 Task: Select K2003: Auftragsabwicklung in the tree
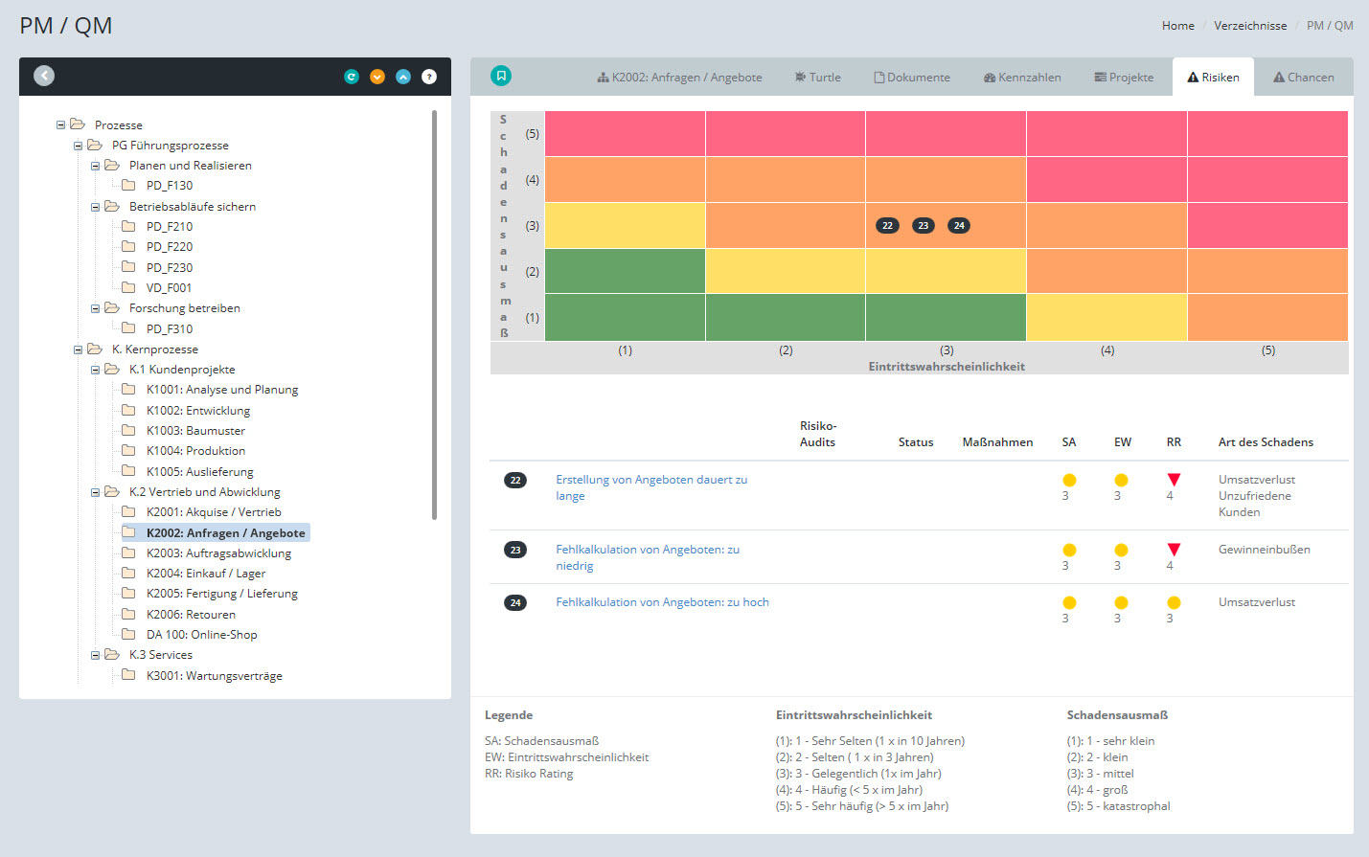(218, 553)
